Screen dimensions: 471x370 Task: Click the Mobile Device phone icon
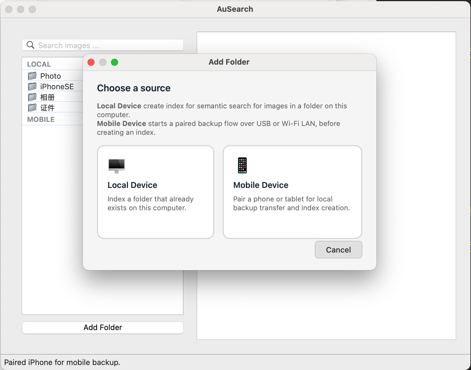[242, 165]
